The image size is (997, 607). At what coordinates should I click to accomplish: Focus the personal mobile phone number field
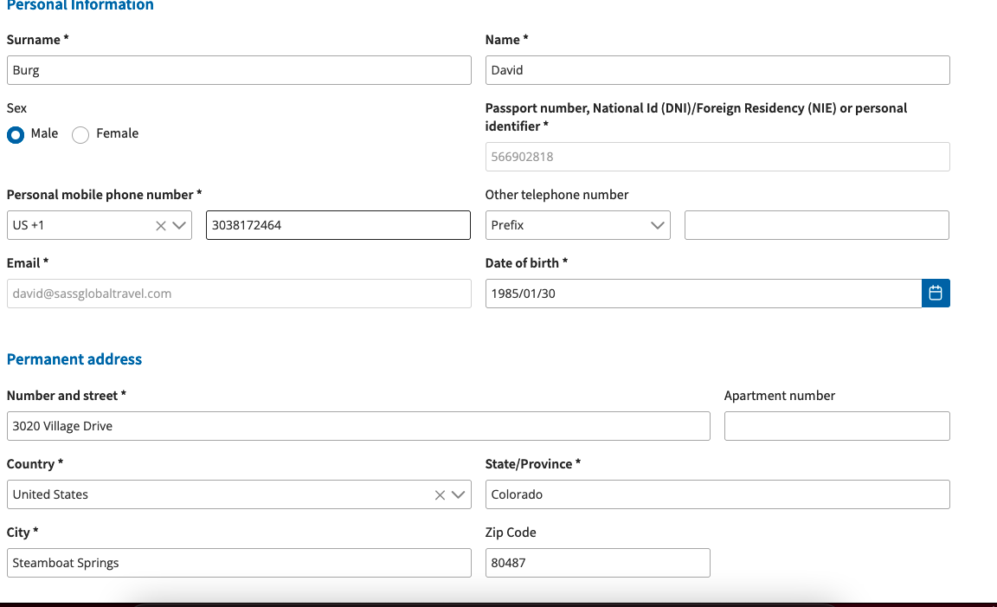click(x=338, y=225)
